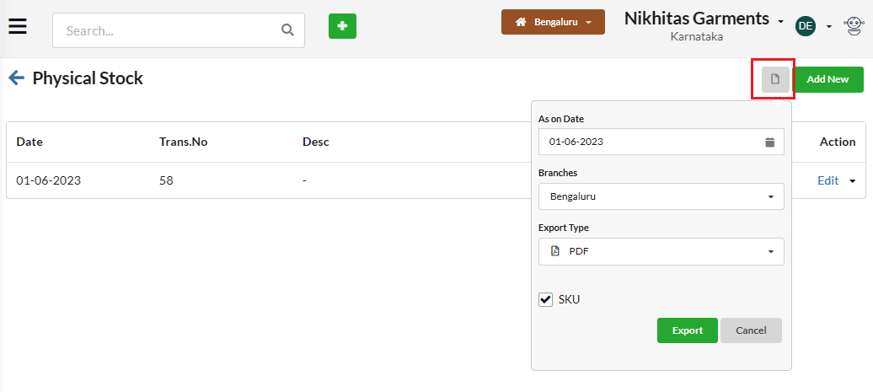Viewport: 873px width, 392px height.
Task: Expand the arrow next to DE avatar
Action: point(829,26)
